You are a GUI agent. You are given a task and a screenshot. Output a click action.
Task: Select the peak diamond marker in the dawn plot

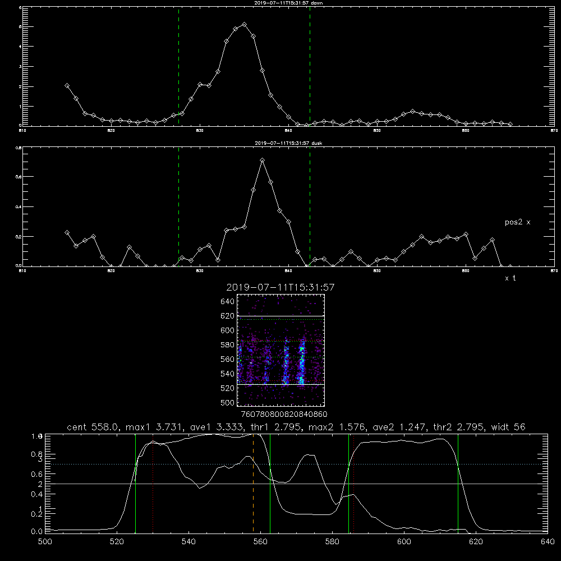(245, 24)
